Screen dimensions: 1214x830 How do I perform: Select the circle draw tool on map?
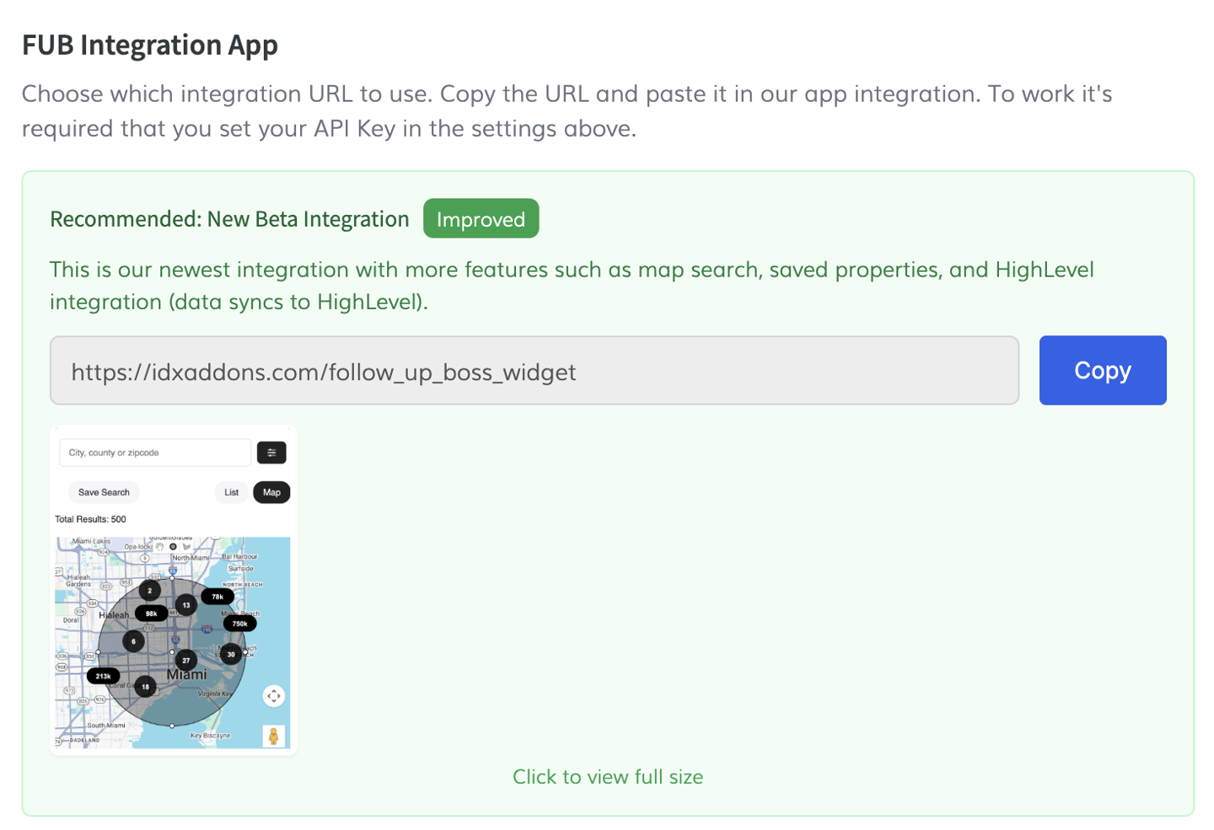[174, 547]
